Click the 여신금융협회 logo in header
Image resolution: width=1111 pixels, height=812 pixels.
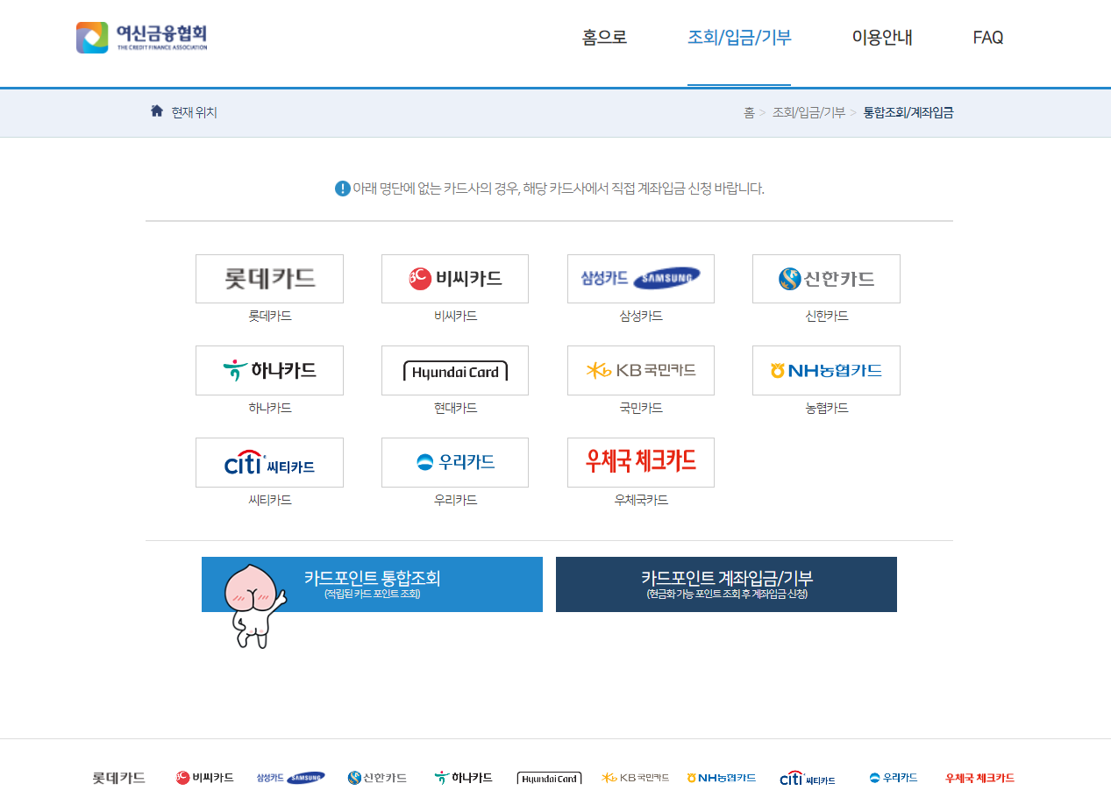coord(142,38)
